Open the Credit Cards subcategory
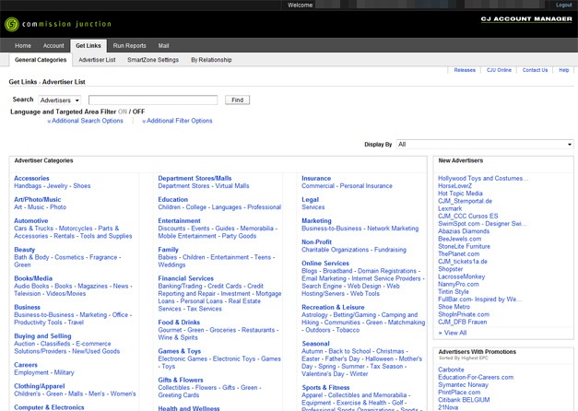 [225, 286]
